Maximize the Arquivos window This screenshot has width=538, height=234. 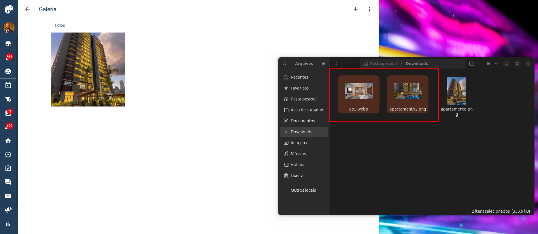[x=517, y=64]
